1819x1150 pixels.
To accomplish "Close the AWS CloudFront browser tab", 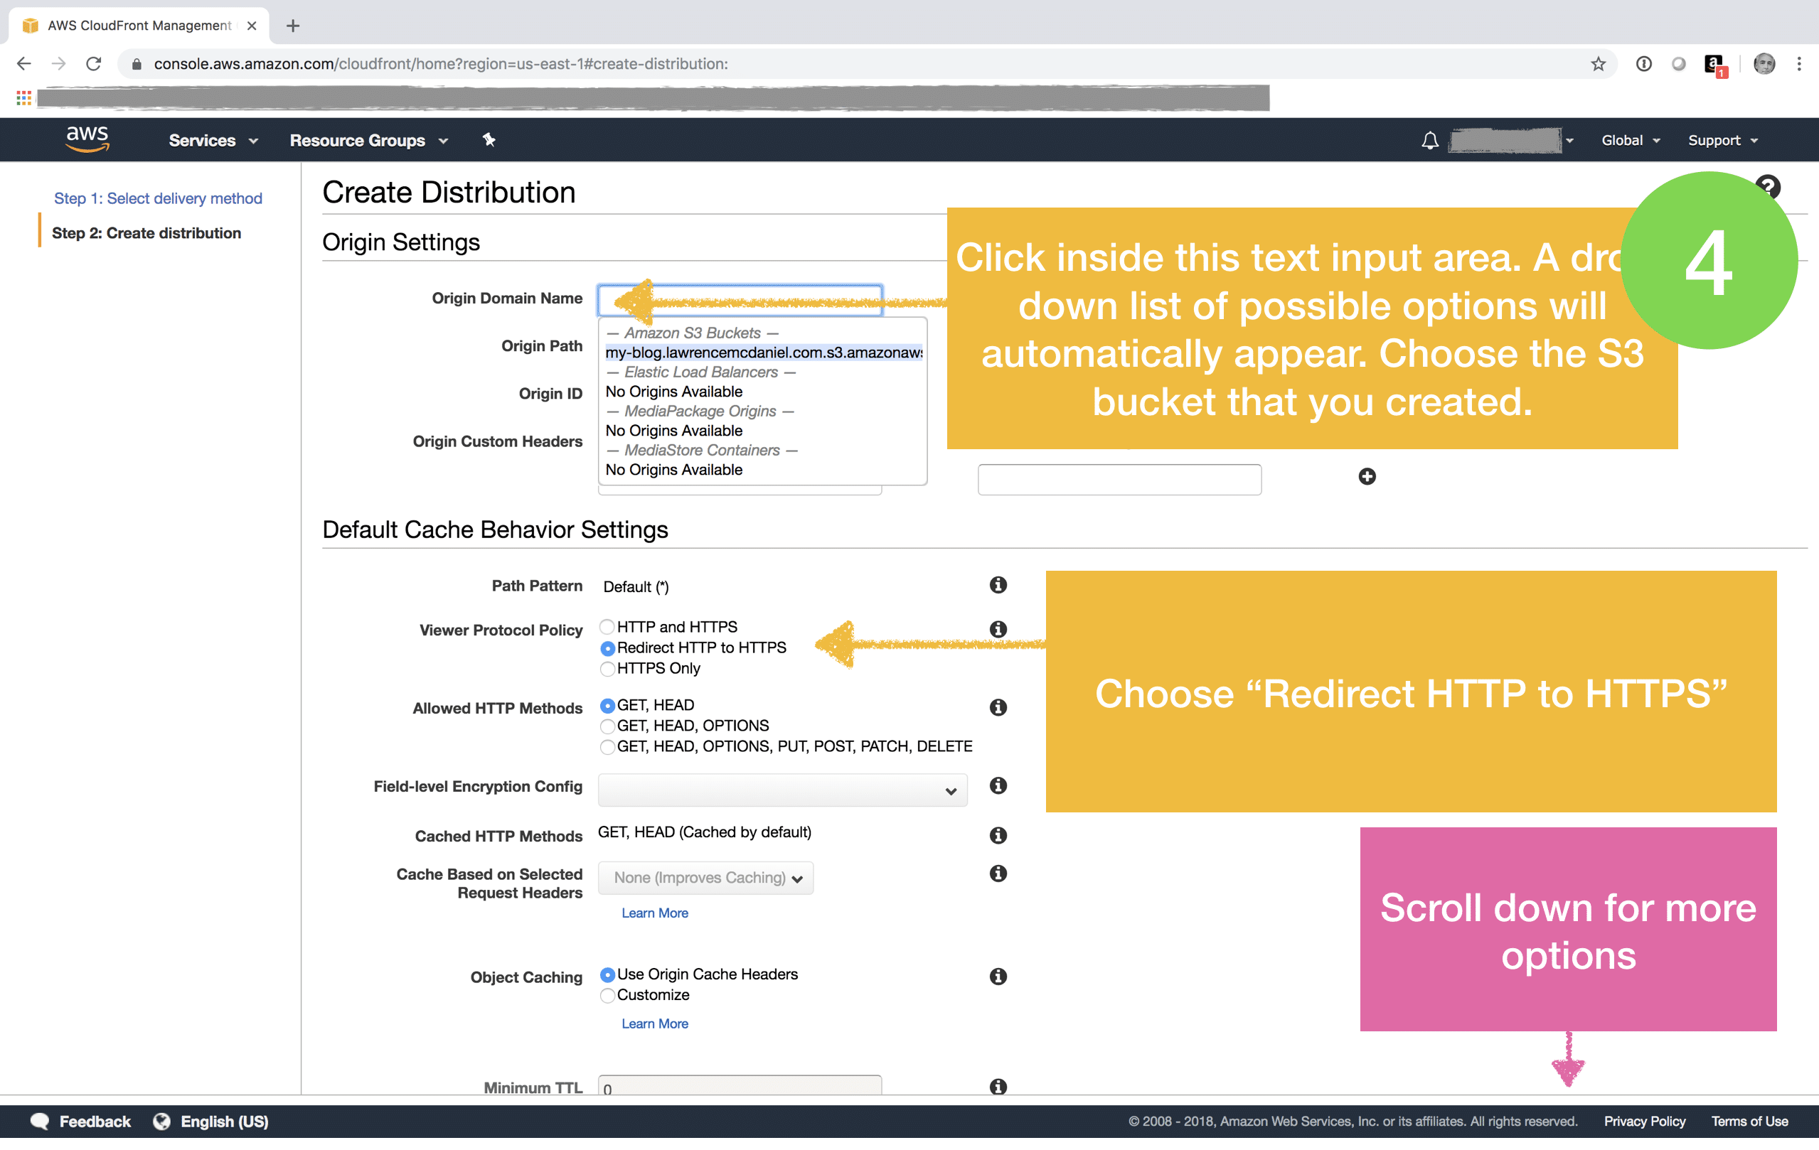I will (252, 26).
